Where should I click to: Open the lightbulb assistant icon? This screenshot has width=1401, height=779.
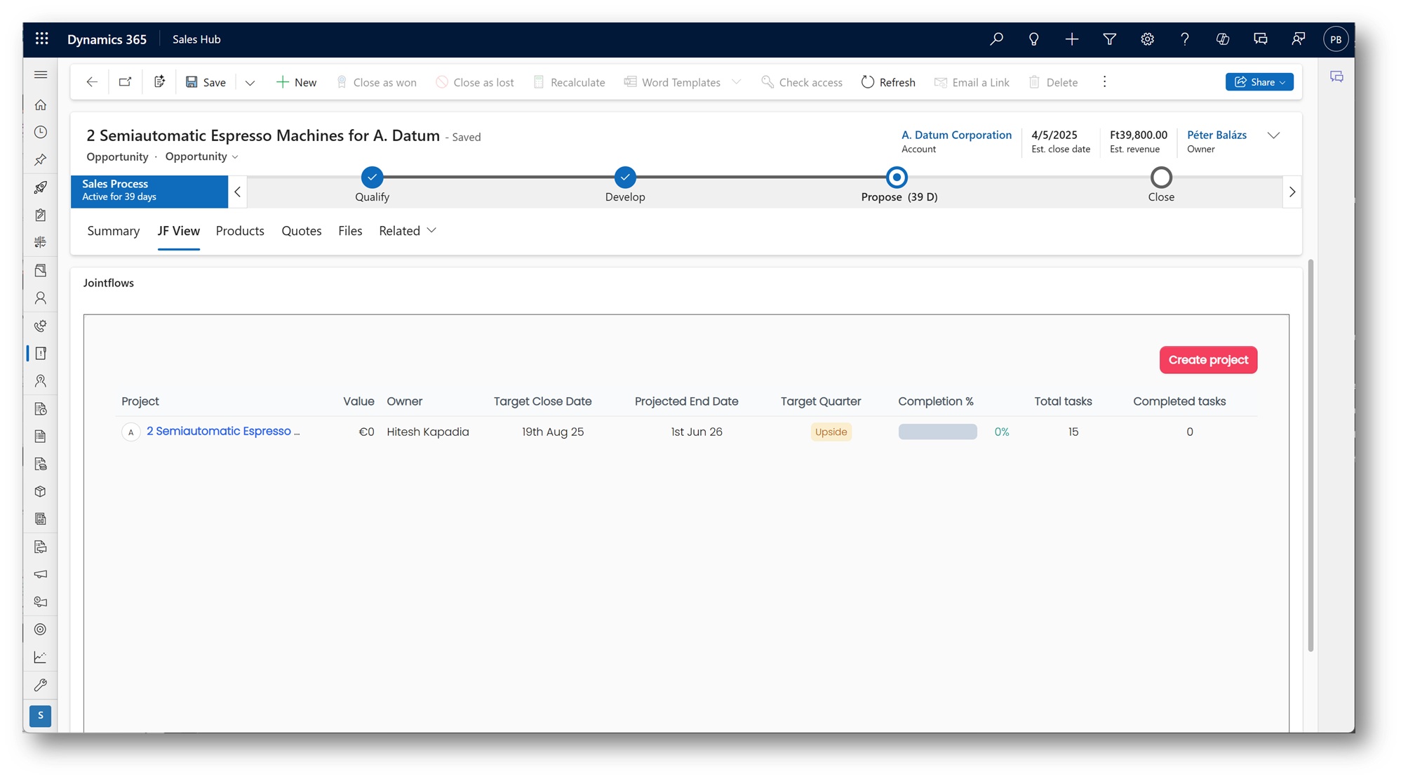pos(1033,39)
